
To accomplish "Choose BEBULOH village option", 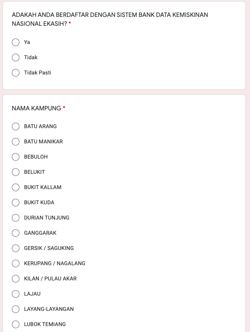I will pos(16,157).
